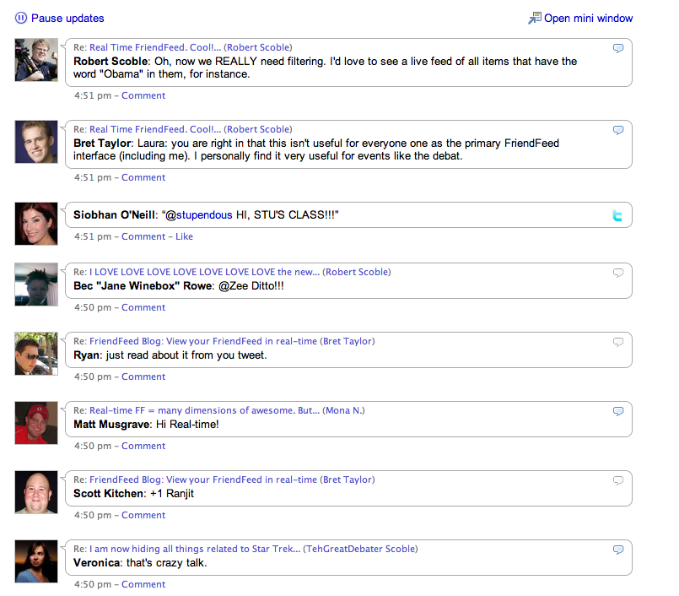The image size is (679, 596).
Task: Open "I am now hiding all things..." link
Action: 195,549
